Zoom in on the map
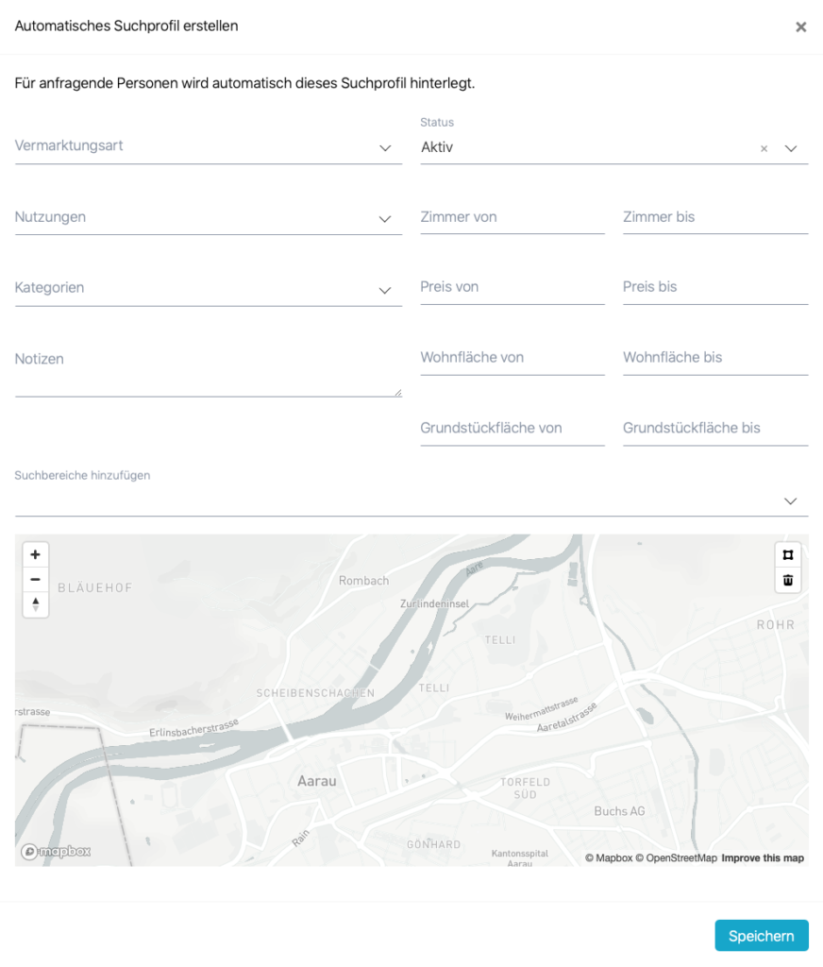Image resolution: width=823 pixels, height=967 pixels. (36, 555)
